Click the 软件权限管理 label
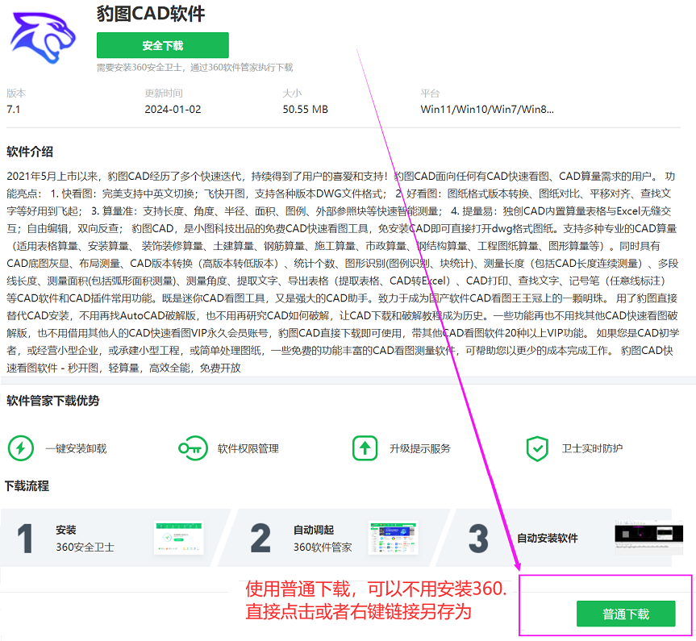Image resolution: width=696 pixels, height=641 pixels. click(x=248, y=449)
